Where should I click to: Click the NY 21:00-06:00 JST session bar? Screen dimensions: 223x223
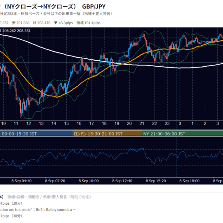182,133
